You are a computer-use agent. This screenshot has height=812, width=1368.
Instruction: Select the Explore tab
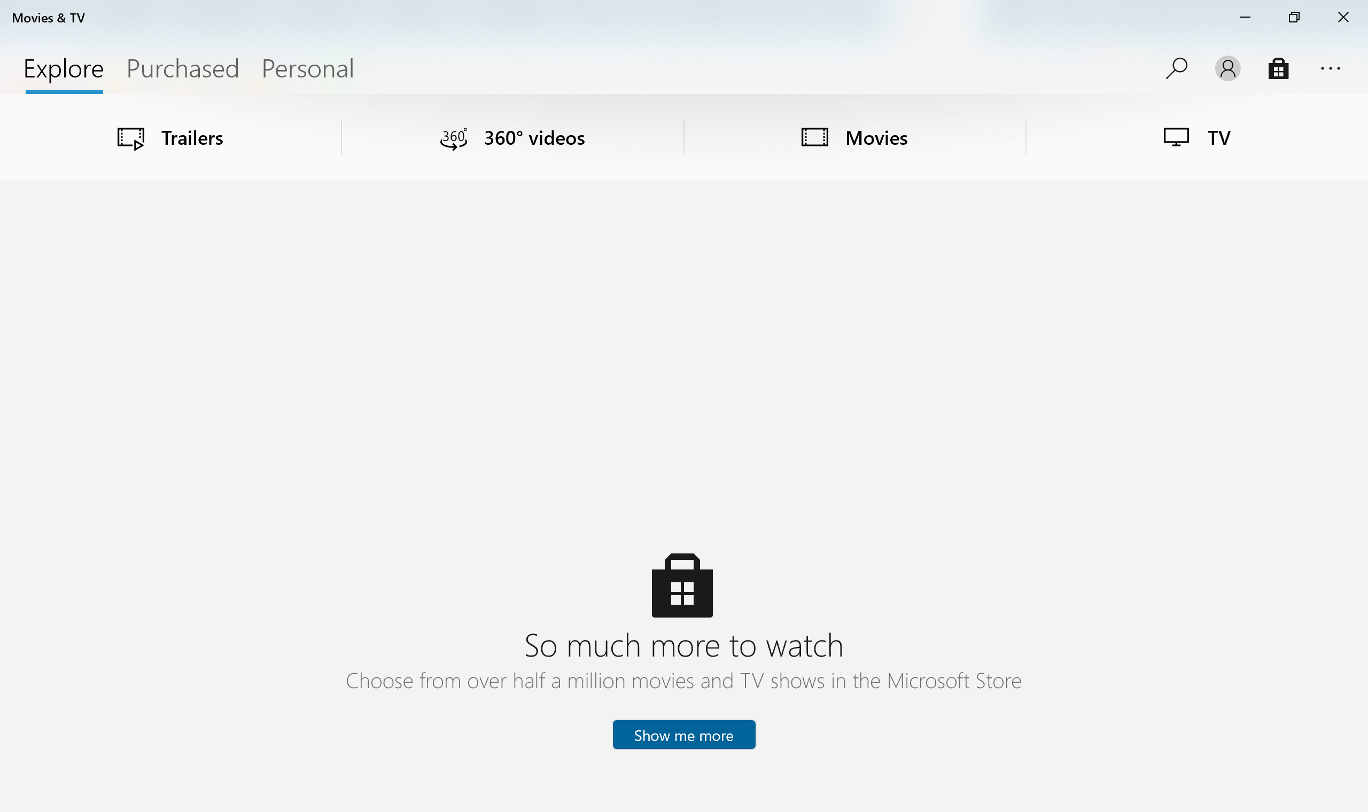pyautogui.click(x=64, y=69)
